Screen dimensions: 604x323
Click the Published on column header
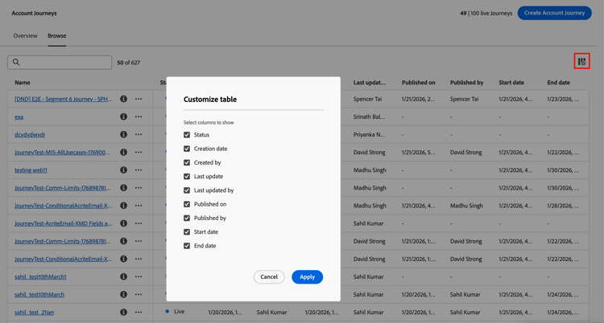click(x=418, y=82)
